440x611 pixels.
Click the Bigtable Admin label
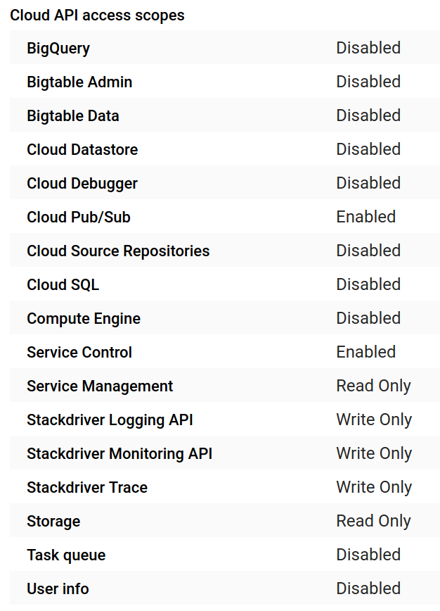pyautogui.click(x=79, y=82)
